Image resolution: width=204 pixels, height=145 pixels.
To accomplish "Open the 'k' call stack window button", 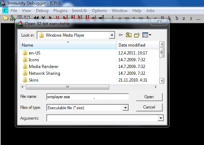I will tap(169, 18).
